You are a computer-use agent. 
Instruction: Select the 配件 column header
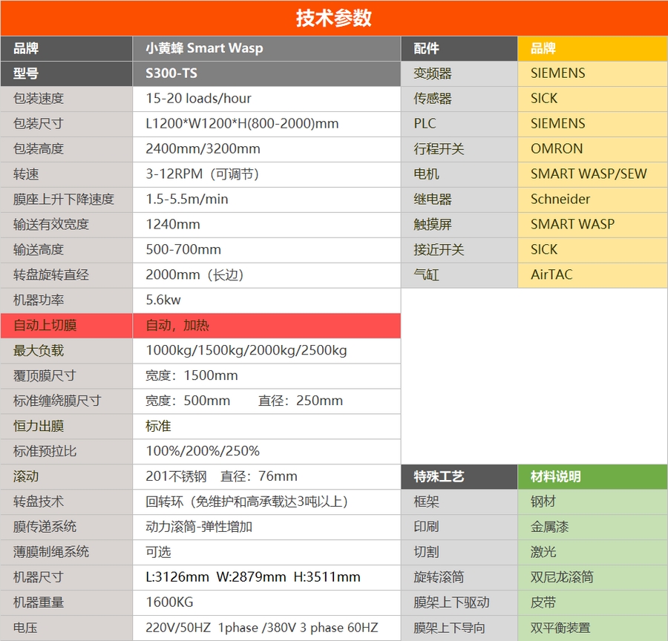pos(459,48)
